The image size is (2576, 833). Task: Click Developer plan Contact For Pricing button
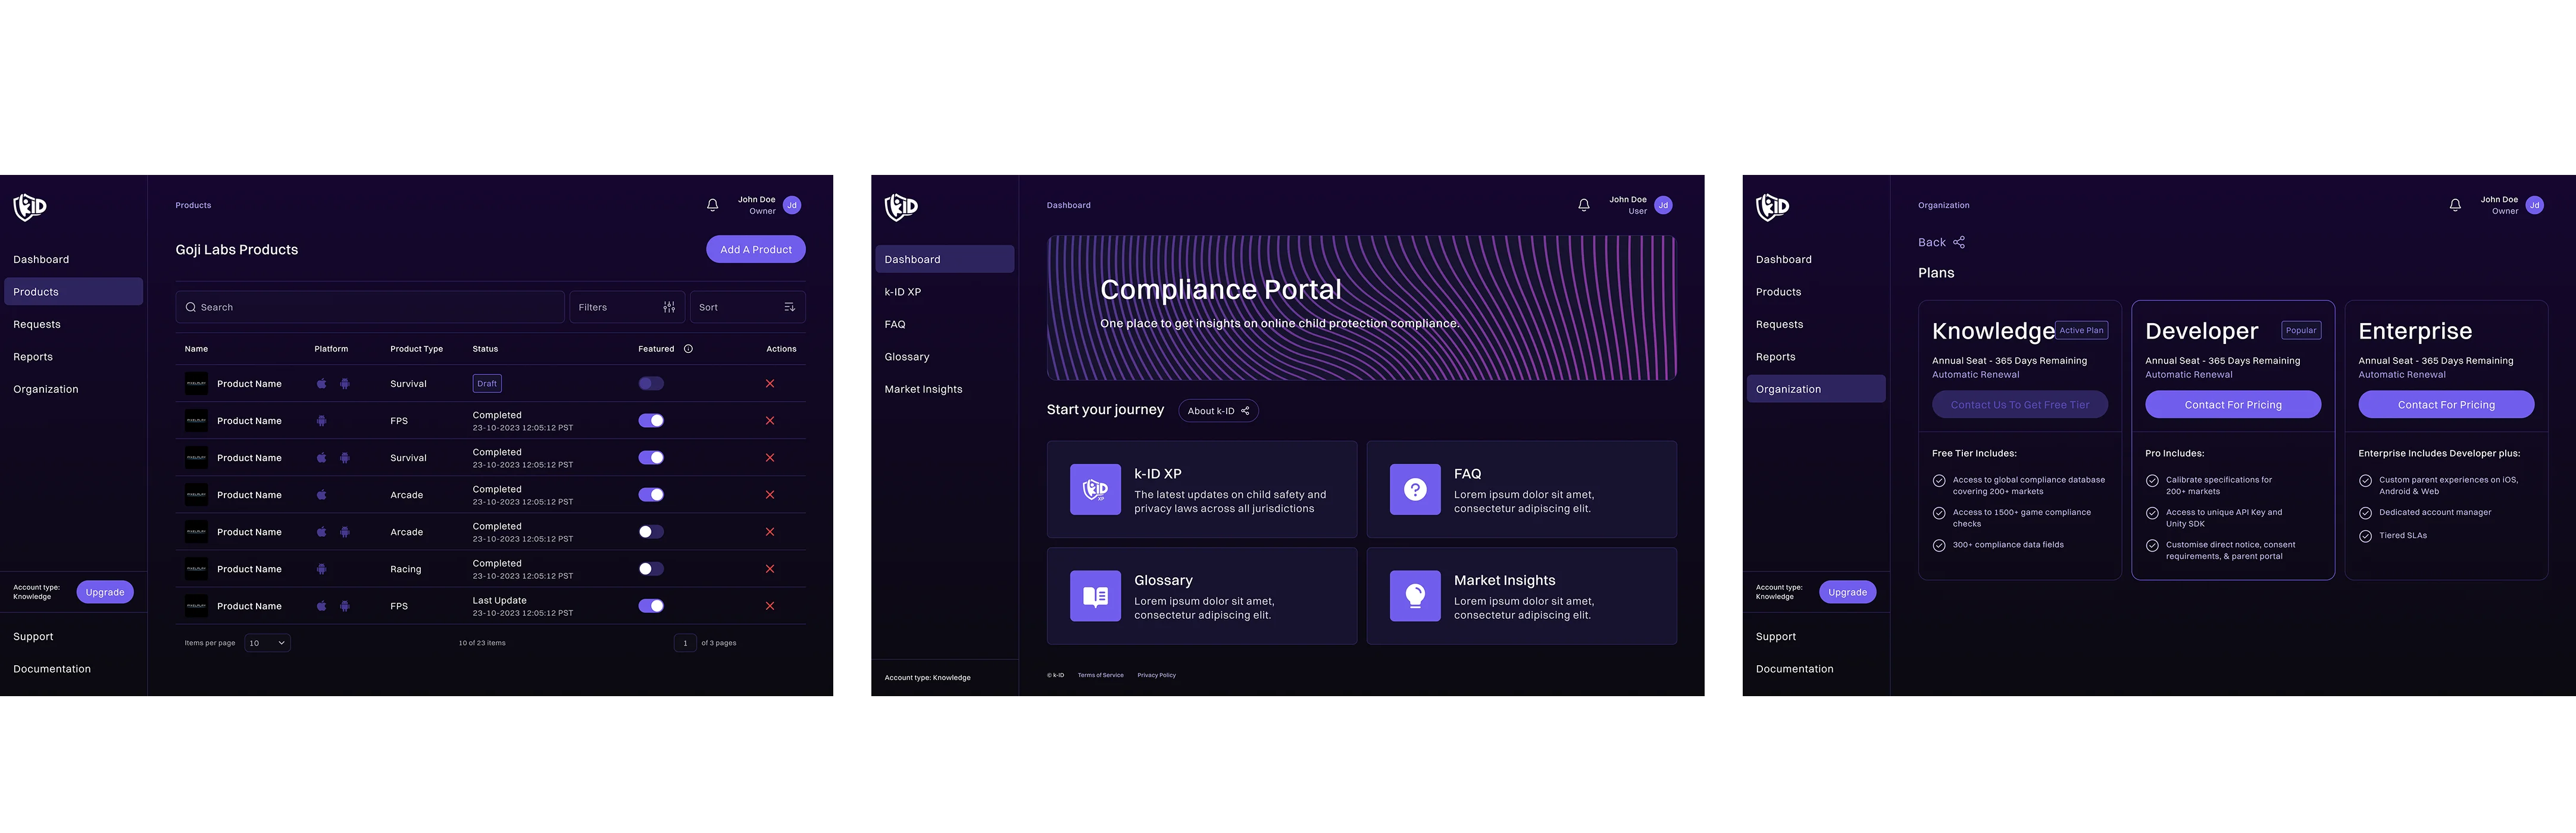(x=2232, y=405)
